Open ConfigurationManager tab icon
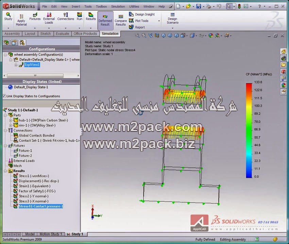 (22, 43)
